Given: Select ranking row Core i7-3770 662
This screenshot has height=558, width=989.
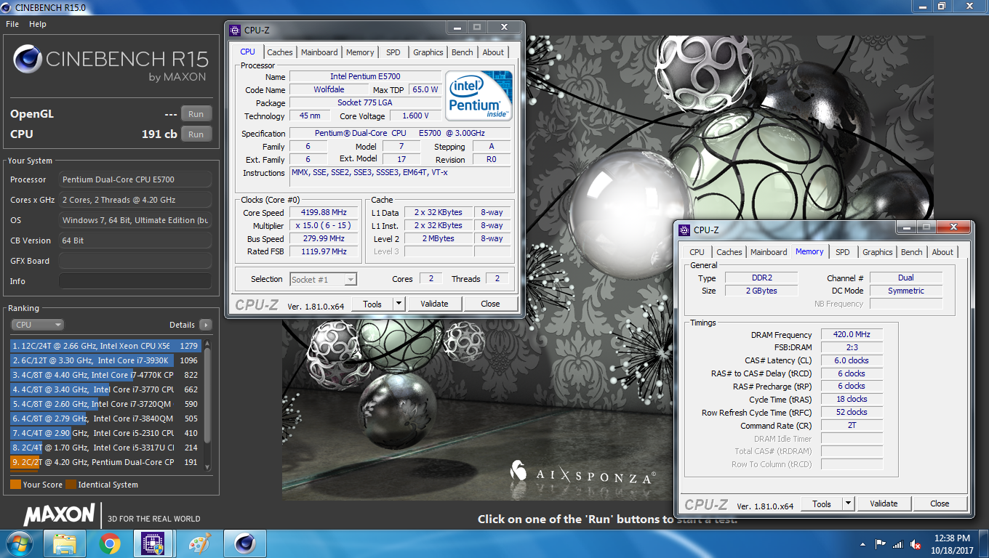Looking at the screenshot, I should [x=105, y=389].
